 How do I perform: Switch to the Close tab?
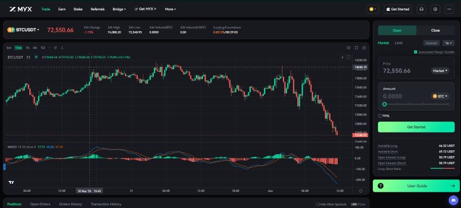(x=436, y=31)
